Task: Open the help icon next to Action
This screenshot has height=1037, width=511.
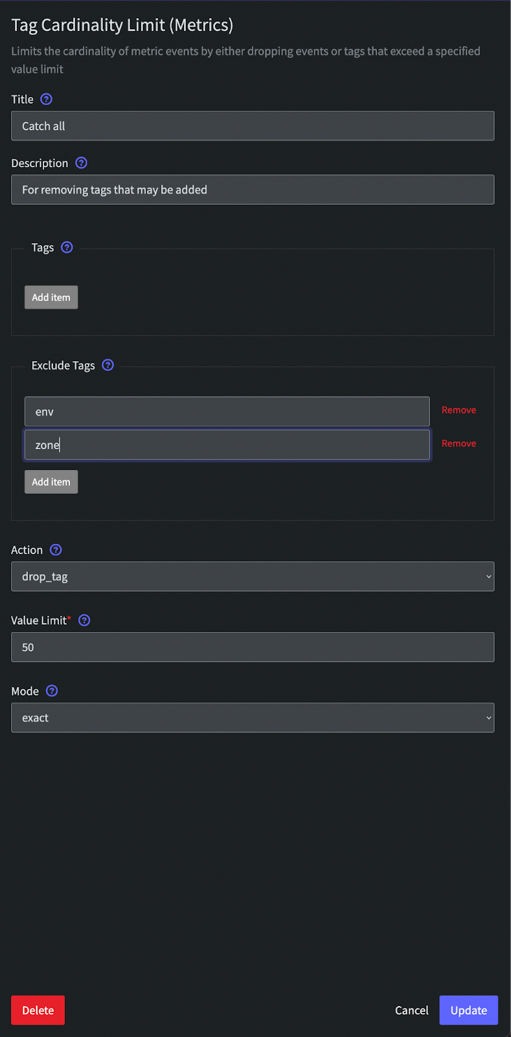Action: 56,550
